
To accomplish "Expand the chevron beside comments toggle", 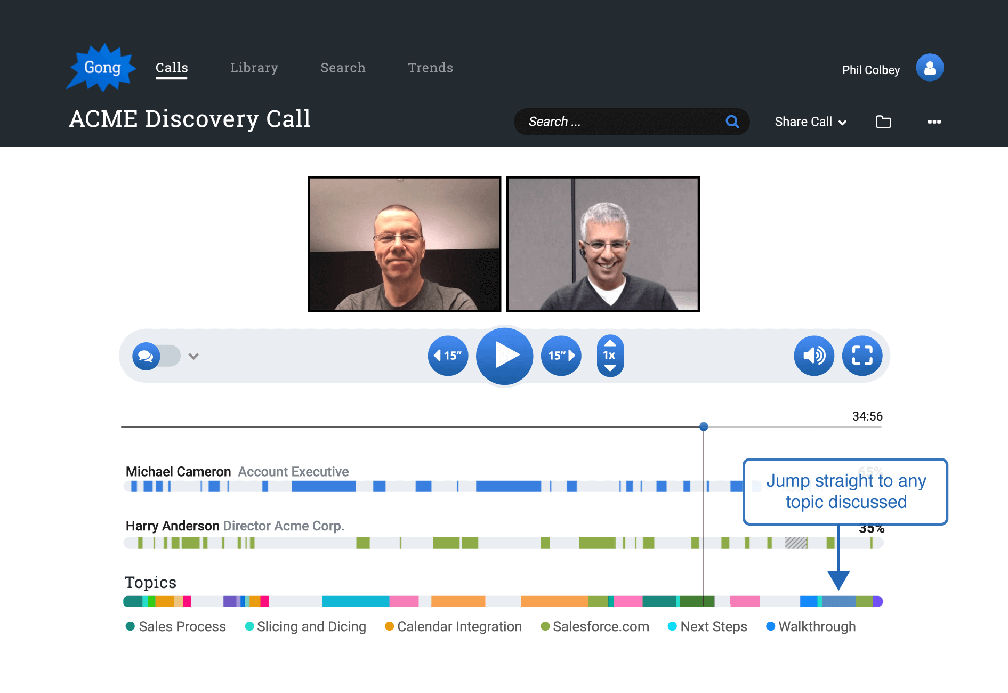I will [x=193, y=356].
